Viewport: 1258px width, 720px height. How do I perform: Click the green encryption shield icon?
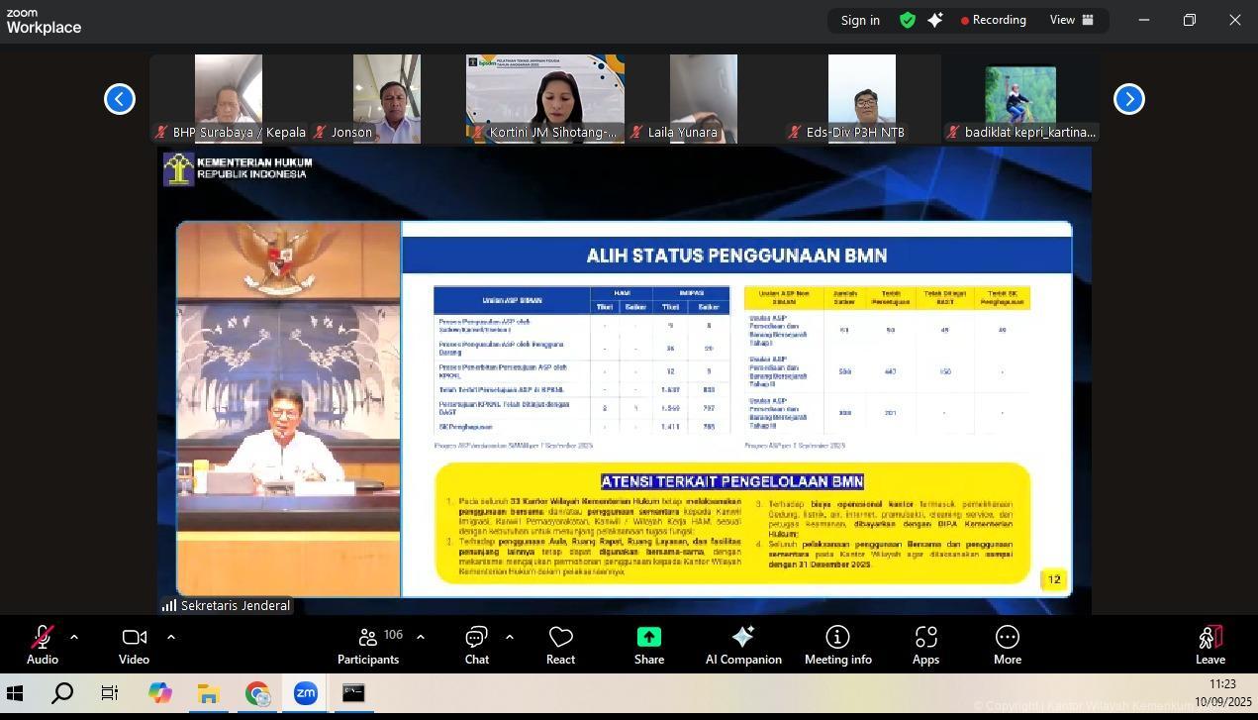(907, 20)
